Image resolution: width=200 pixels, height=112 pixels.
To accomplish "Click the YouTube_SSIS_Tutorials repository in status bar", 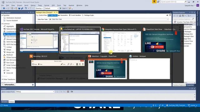I will 176,105.
